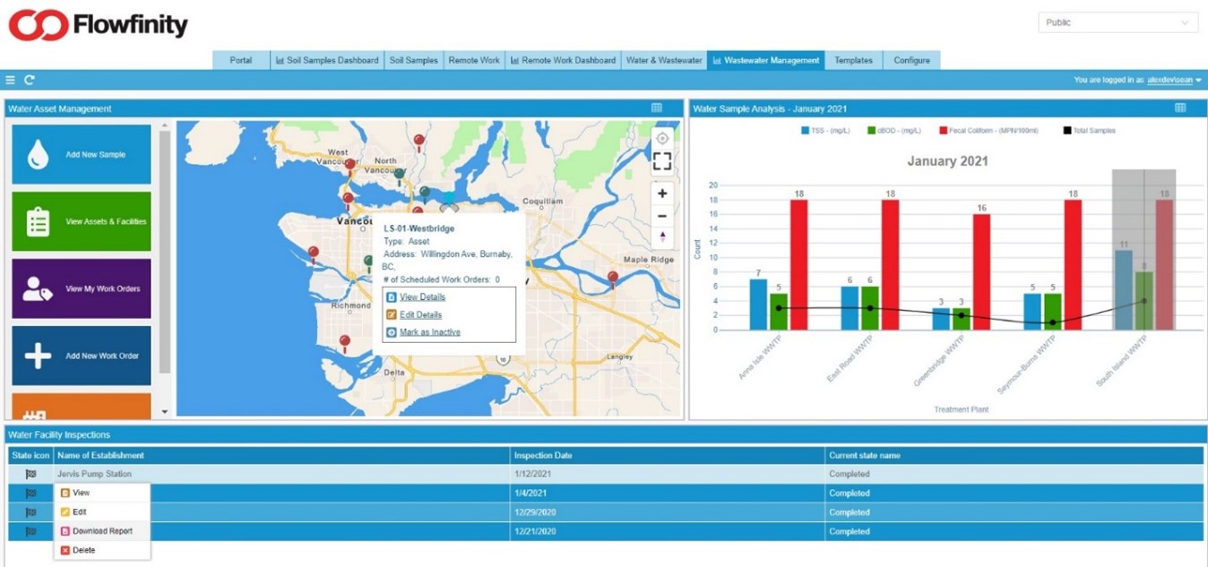The height and width of the screenshot is (567, 1208).
Task: Click the Total Samples legend swatch
Action: pyautogui.click(x=1067, y=131)
